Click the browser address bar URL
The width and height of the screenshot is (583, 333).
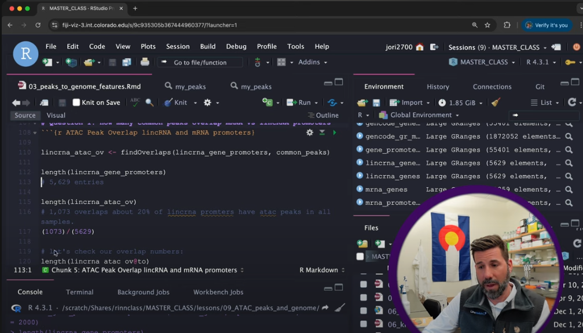pyautogui.click(x=149, y=25)
